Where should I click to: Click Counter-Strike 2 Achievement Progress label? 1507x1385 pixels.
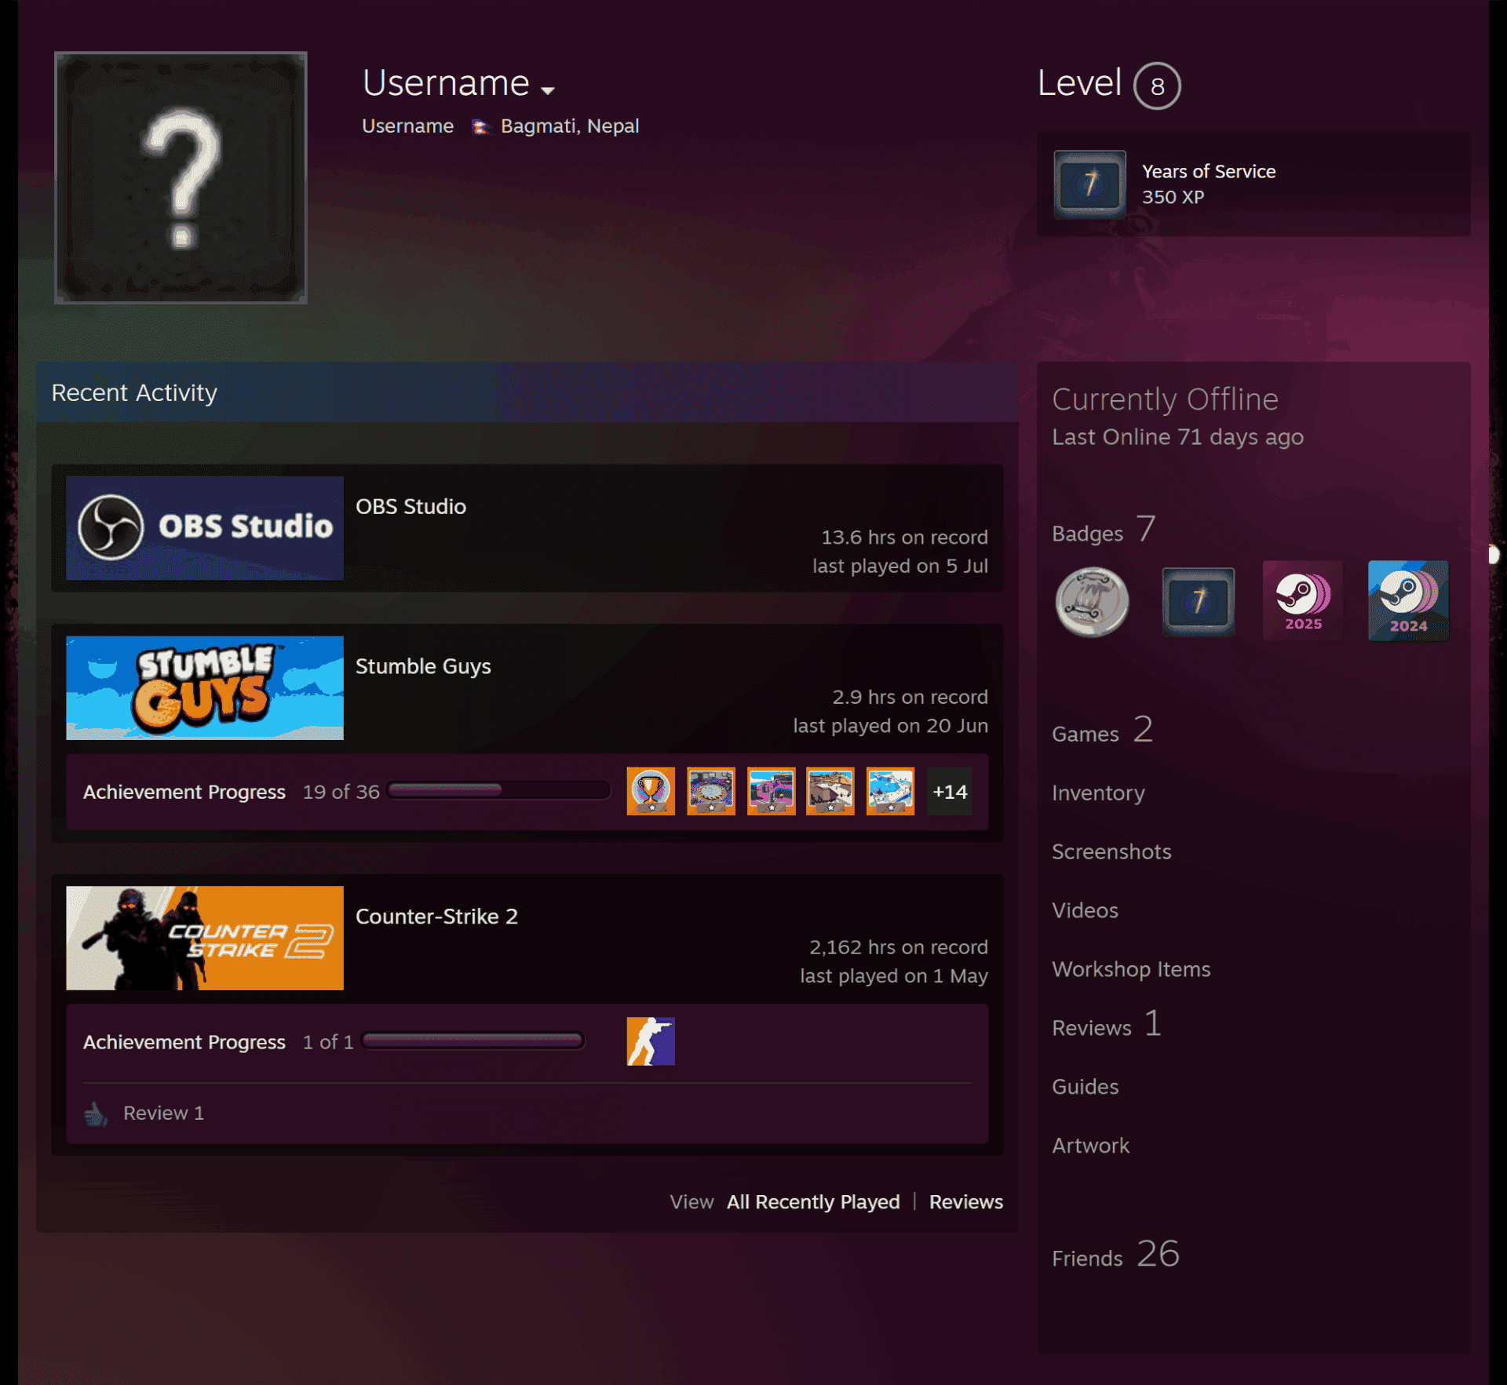pos(184,1042)
